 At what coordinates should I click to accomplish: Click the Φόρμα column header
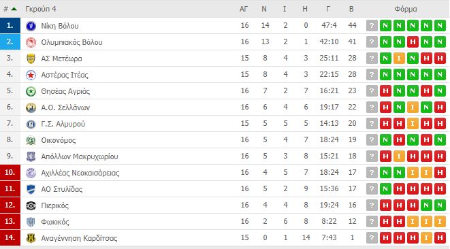tap(406, 9)
